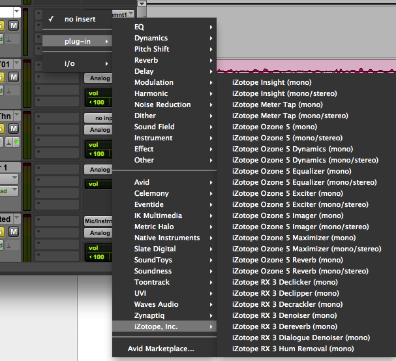Screen dimensions: 396x361
Task: Open the Native Instruments submenu
Action: (x=164, y=238)
